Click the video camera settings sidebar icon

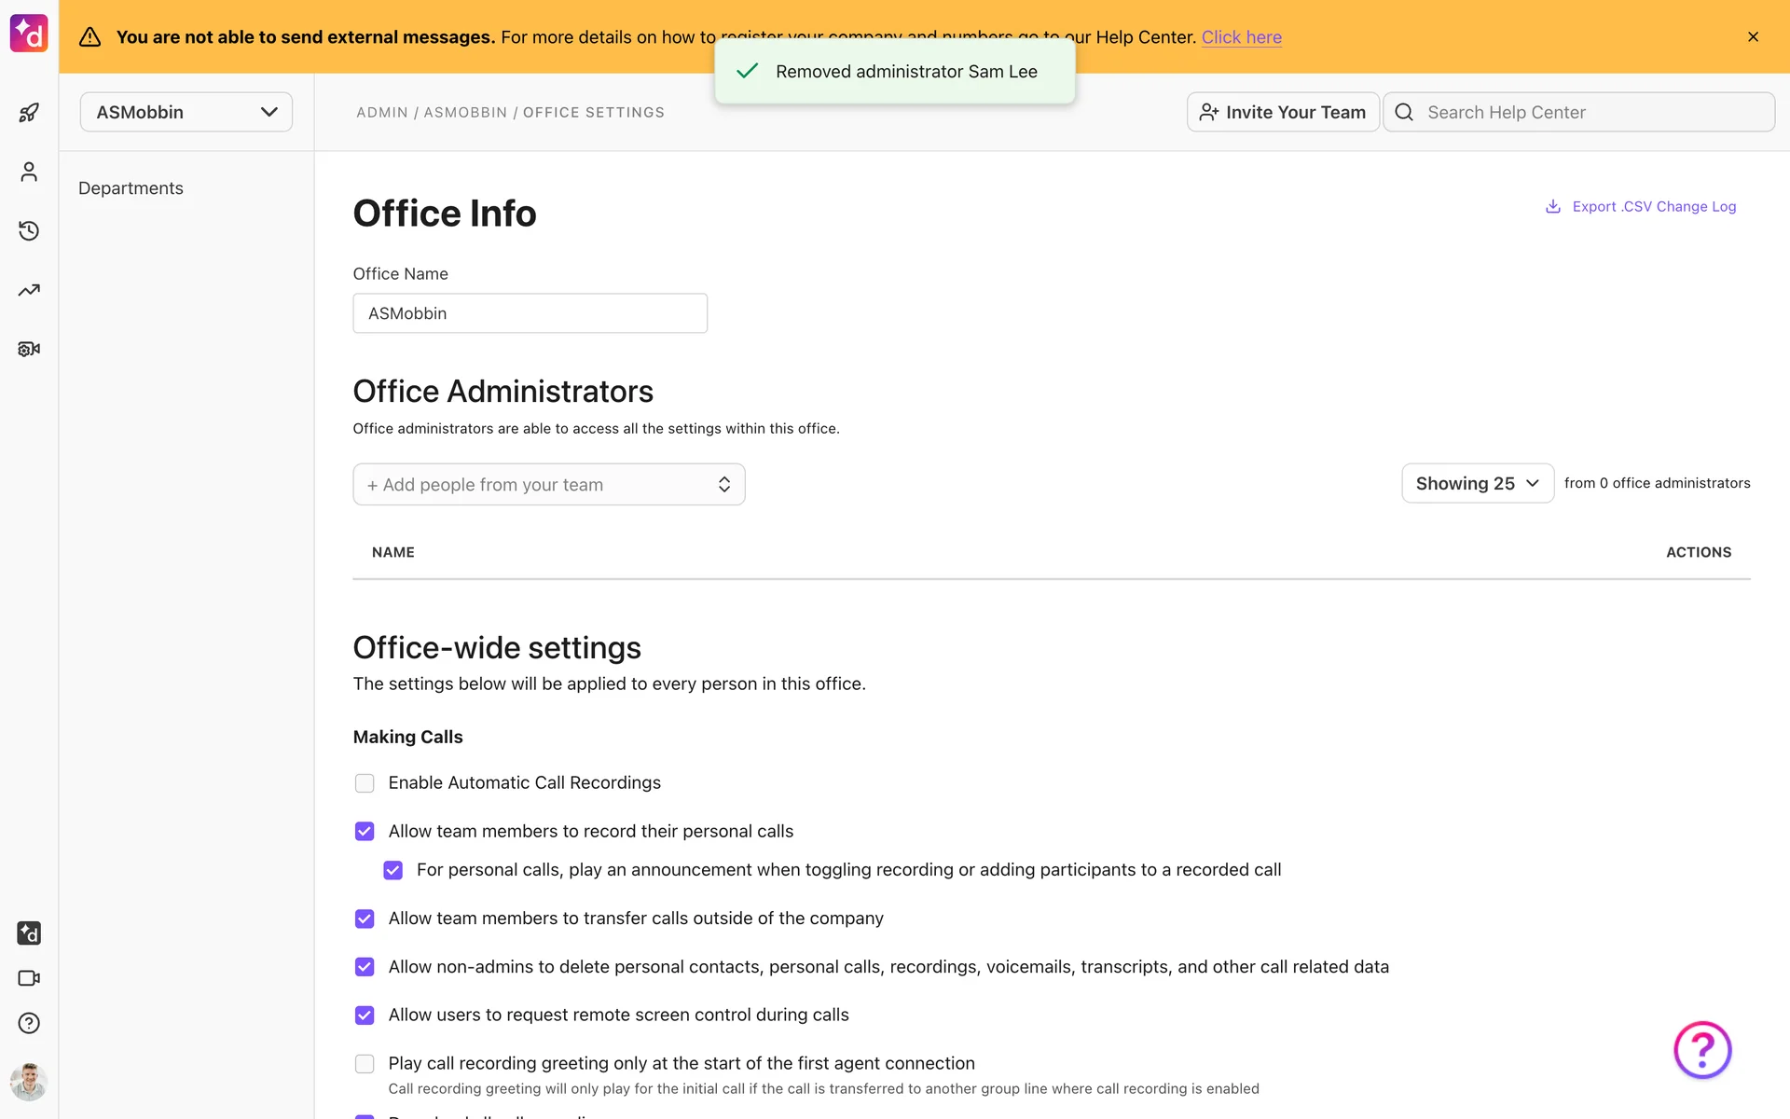29,349
